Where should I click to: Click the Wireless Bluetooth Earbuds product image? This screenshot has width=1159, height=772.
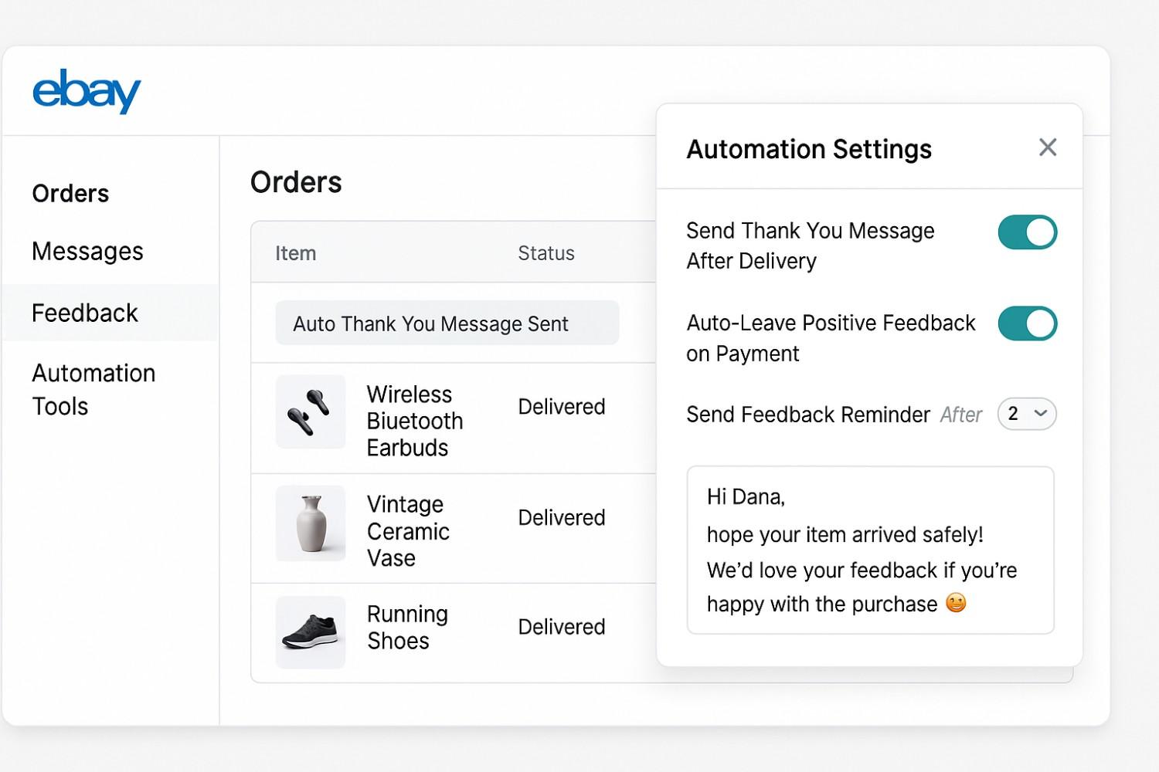311,411
